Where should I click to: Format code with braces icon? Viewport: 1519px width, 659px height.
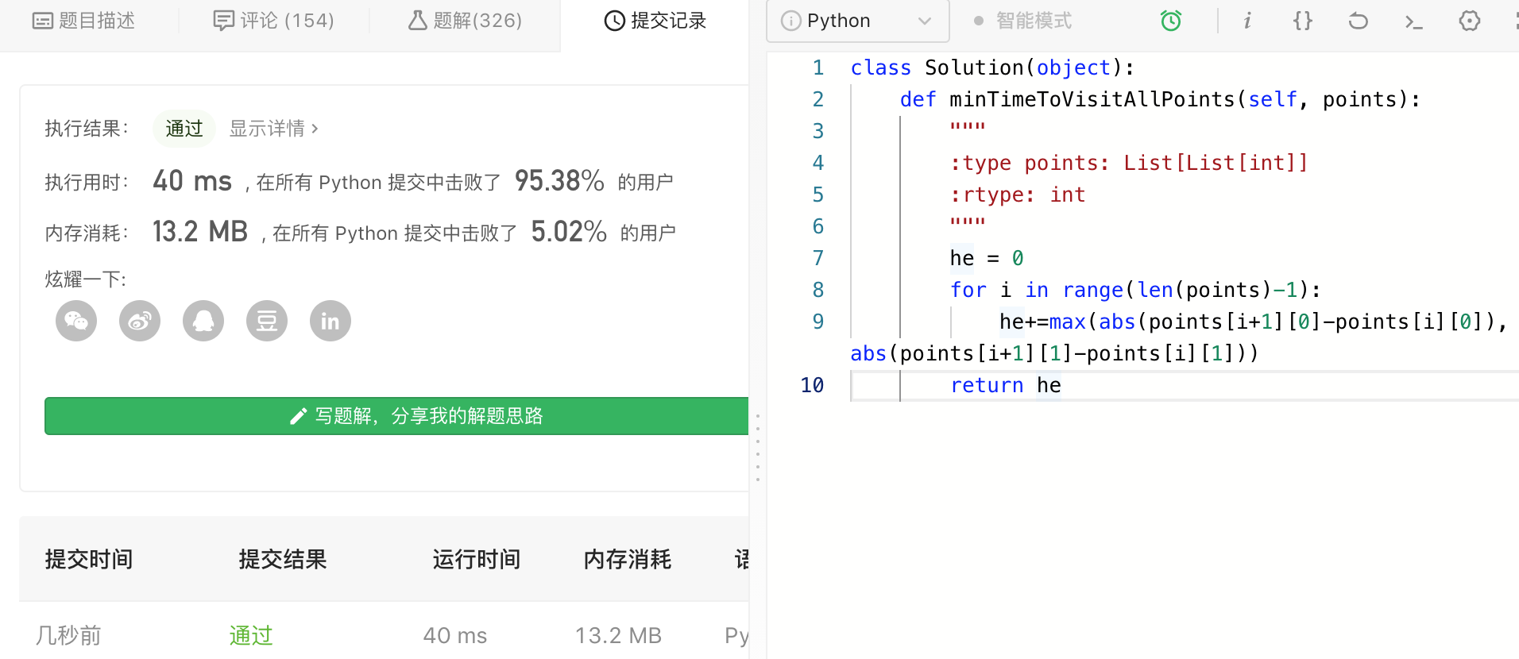click(x=1303, y=21)
